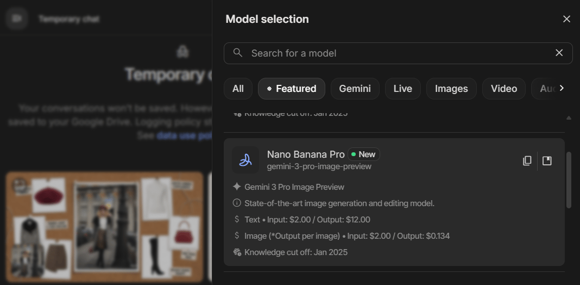Screen dimensions: 580x285
Task: Click the sparkle icon next to Gemini 3 Pro Image Preview
Action: click(237, 187)
